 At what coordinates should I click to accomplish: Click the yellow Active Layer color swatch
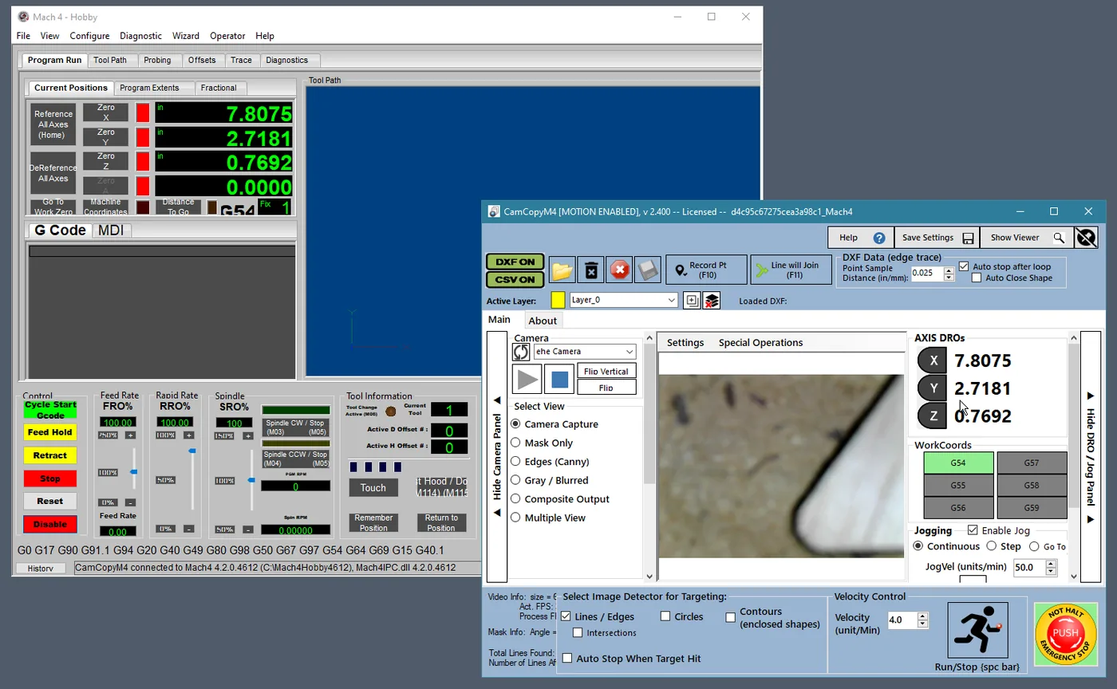click(558, 300)
